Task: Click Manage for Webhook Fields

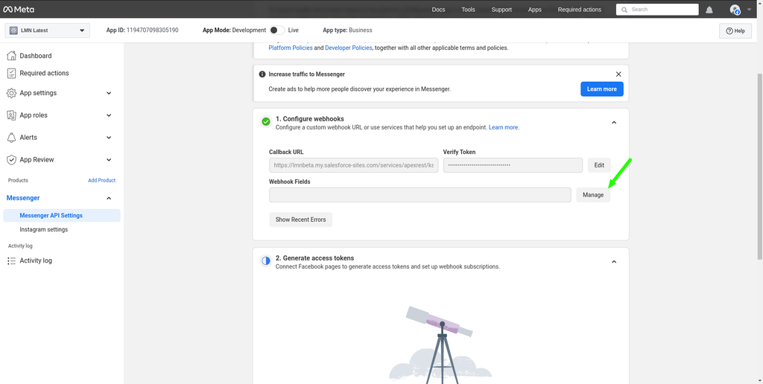Action: tap(593, 195)
